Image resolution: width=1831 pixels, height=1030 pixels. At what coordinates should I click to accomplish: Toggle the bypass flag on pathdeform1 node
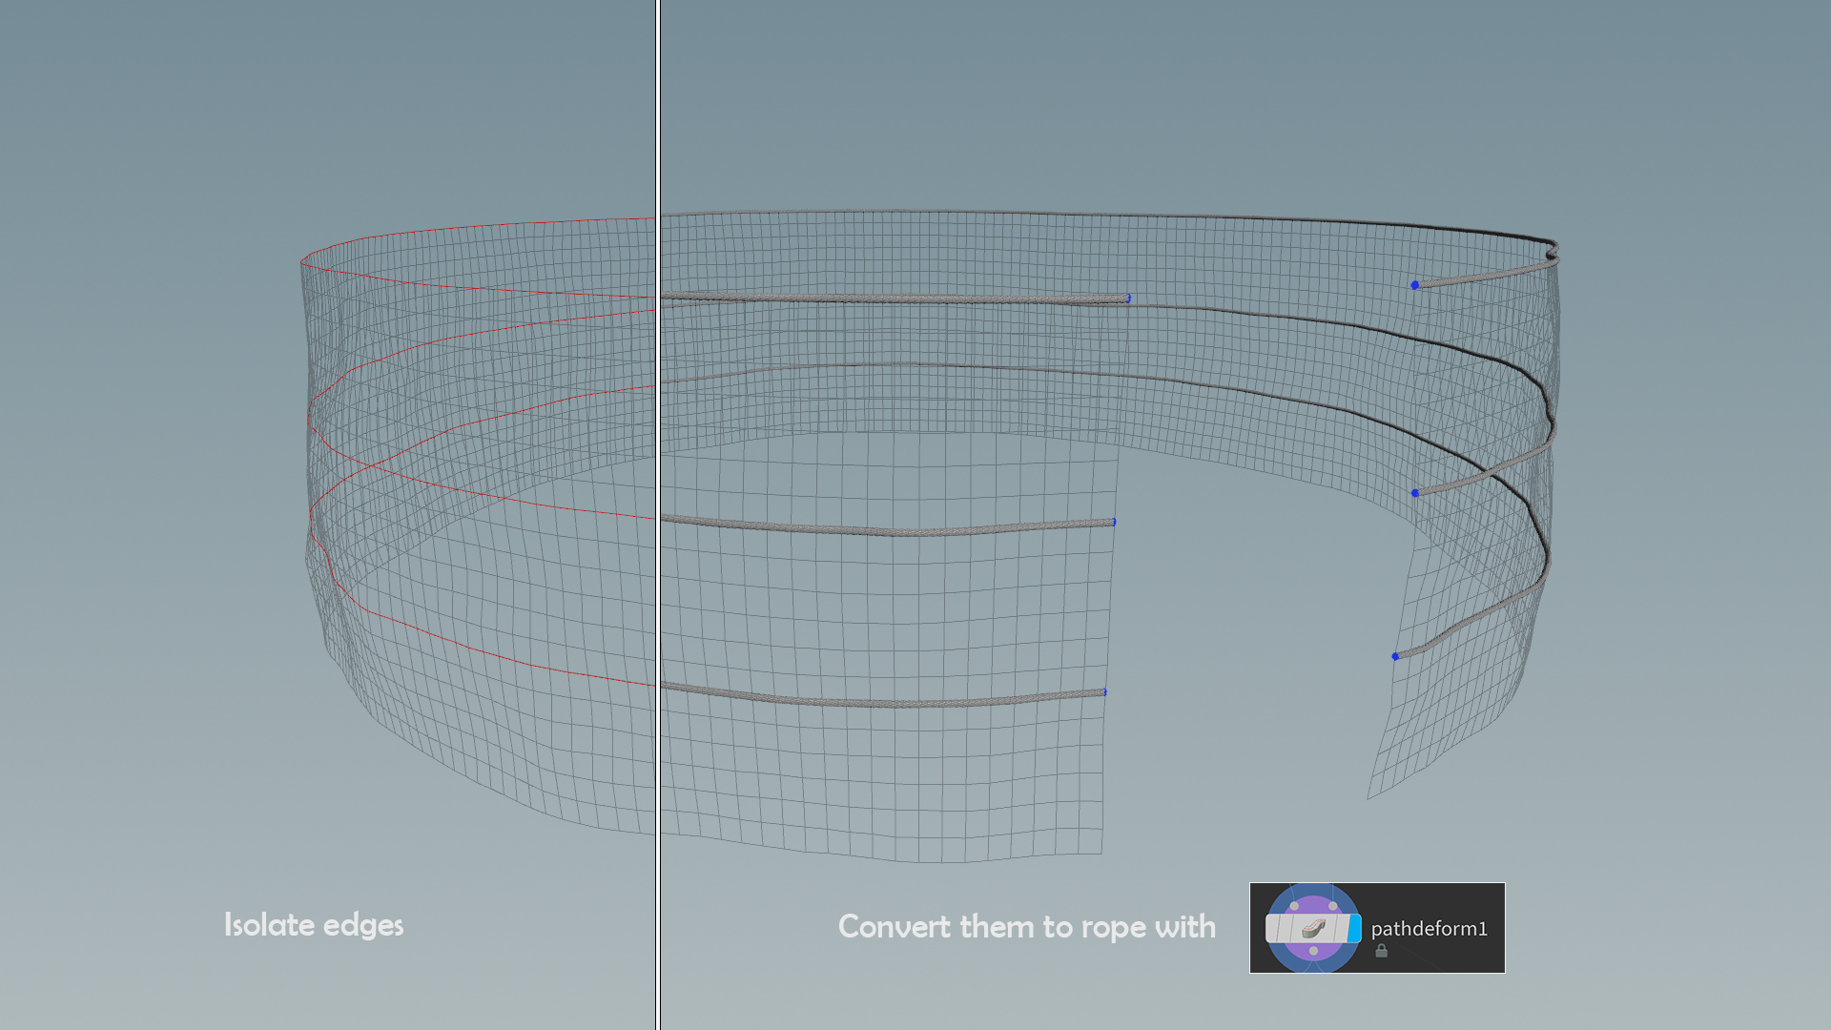(1272, 928)
